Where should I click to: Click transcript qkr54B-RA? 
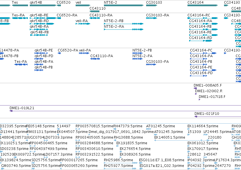point(39,29)
